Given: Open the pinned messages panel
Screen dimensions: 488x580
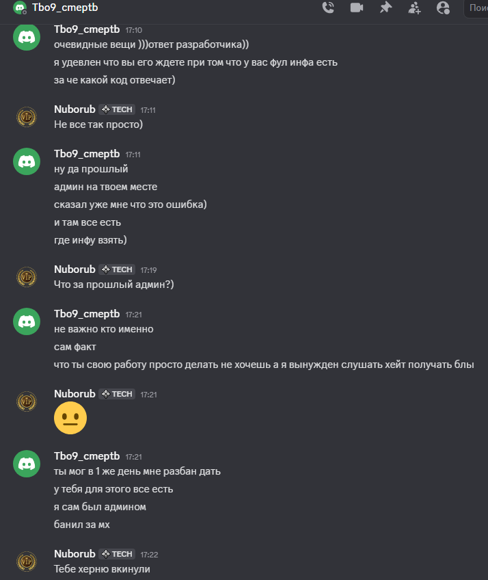Looking at the screenshot, I should click(385, 8).
